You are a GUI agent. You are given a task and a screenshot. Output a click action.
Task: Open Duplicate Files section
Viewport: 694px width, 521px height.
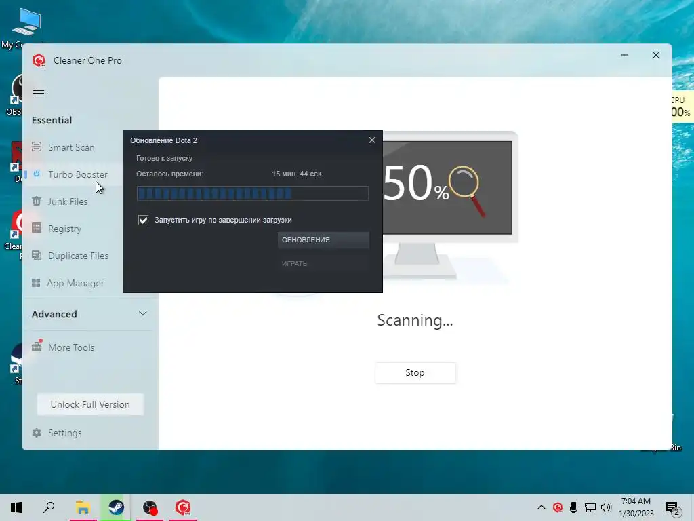point(78,256)
